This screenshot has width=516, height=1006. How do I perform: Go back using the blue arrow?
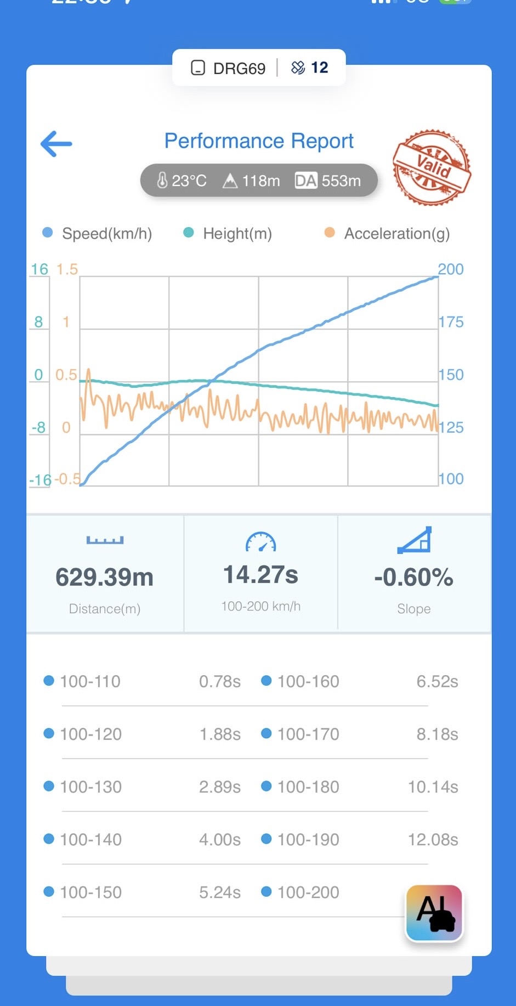tap(56, 144)
